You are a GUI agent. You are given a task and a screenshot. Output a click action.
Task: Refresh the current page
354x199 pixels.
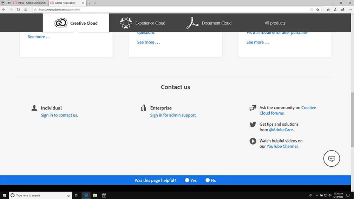18,10
